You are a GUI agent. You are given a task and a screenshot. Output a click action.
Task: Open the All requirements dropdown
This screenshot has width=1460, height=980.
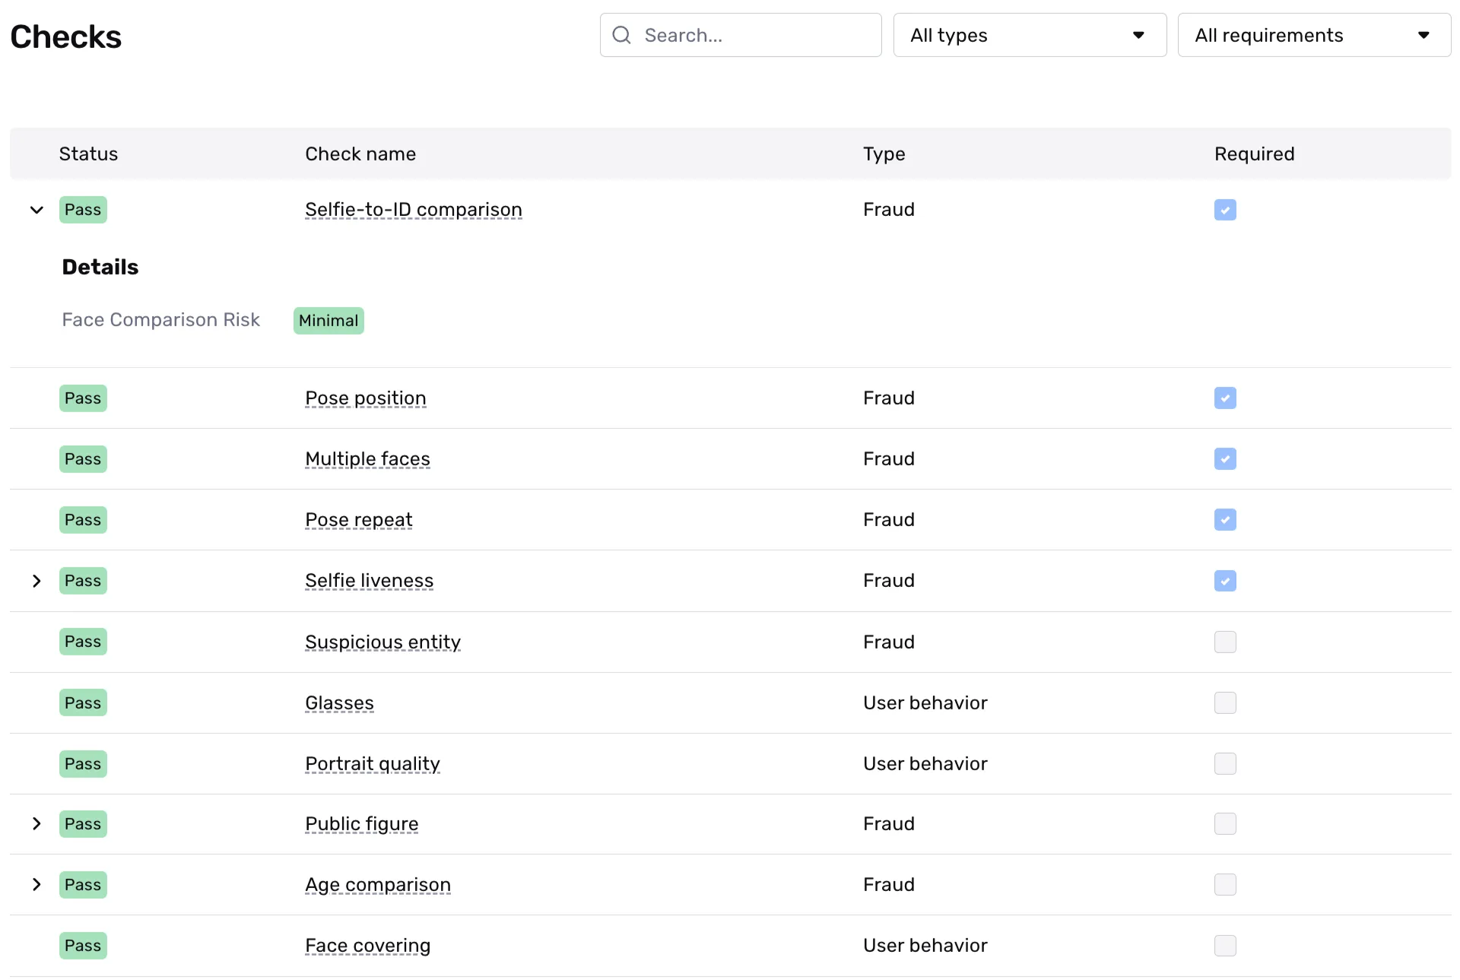coord(1313,35)
